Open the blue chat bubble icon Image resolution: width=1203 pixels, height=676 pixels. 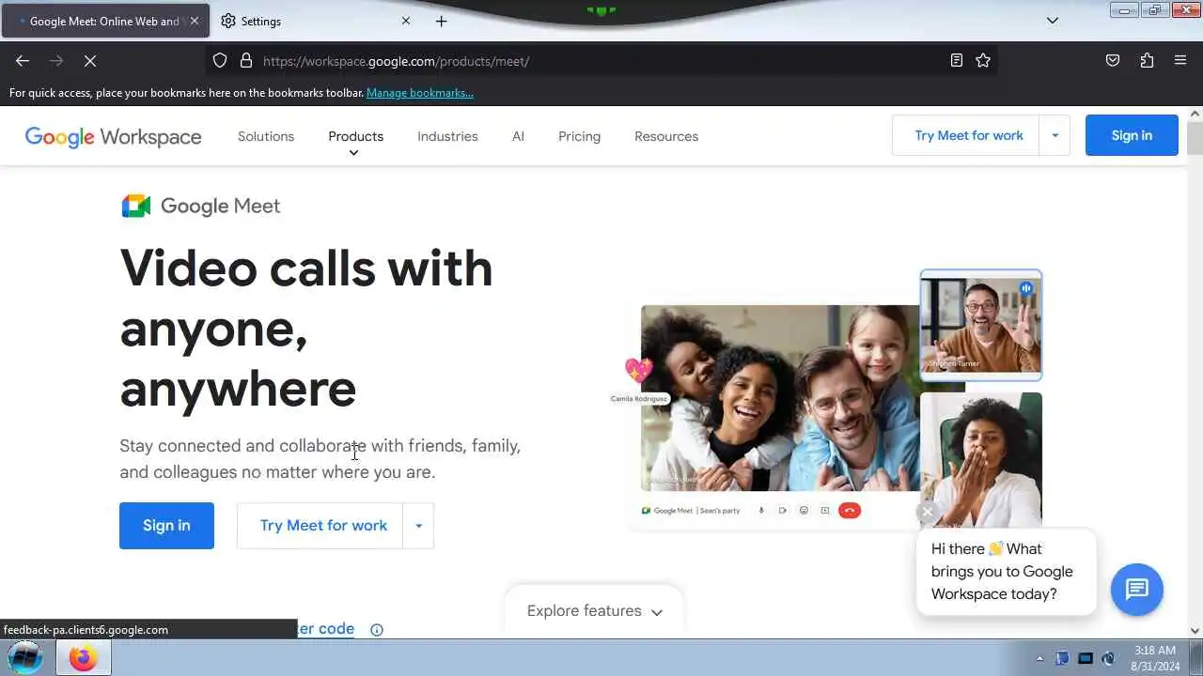(1137, 590)
